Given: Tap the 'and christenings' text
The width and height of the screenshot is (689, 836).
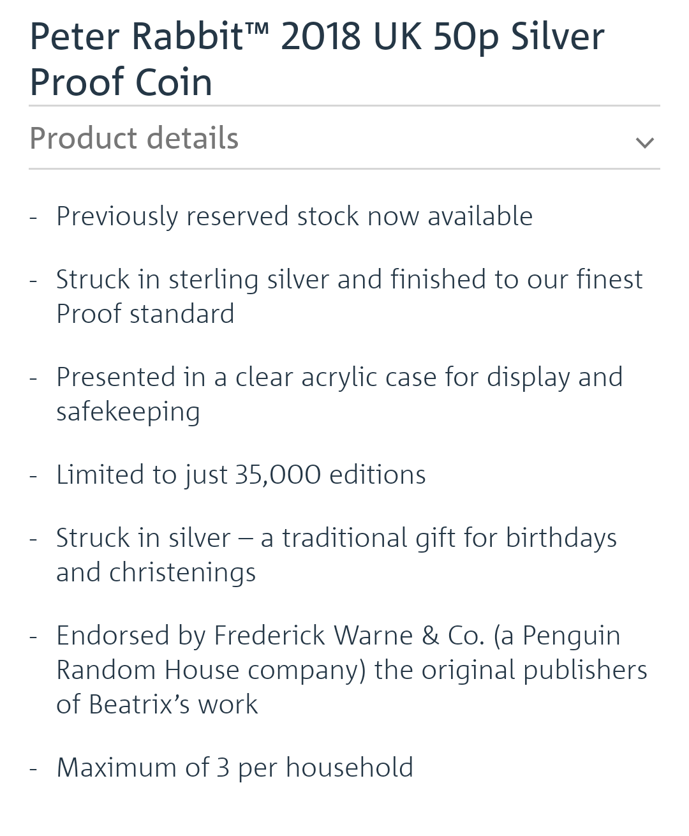Looking at the screenshot, I should coord(156,572).
